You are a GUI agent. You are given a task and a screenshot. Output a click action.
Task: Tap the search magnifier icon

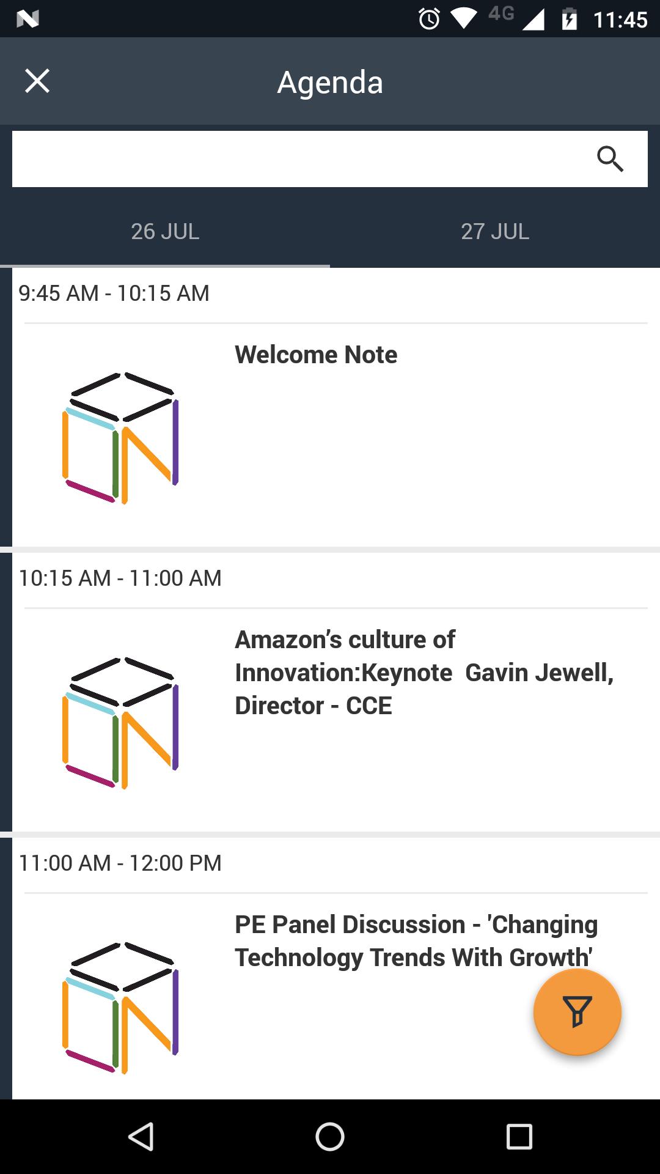[x=610, y=159]
